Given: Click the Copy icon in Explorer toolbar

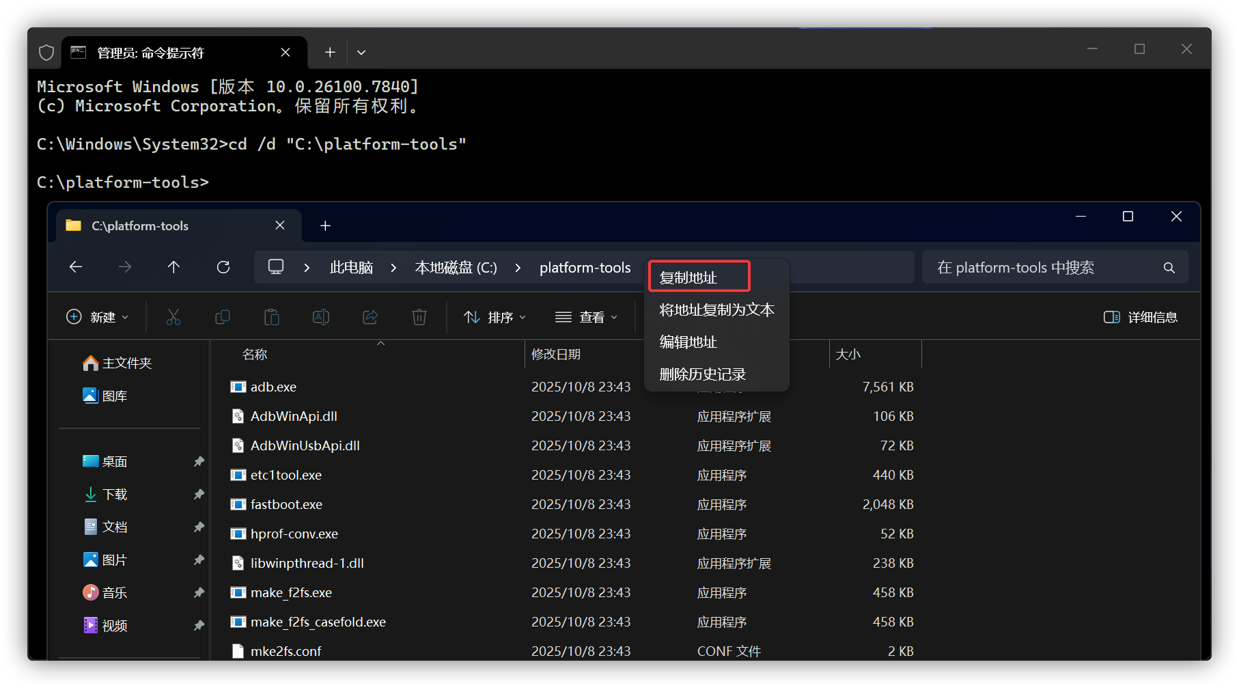Looking at the screenshot, I should tap(223, 317).
